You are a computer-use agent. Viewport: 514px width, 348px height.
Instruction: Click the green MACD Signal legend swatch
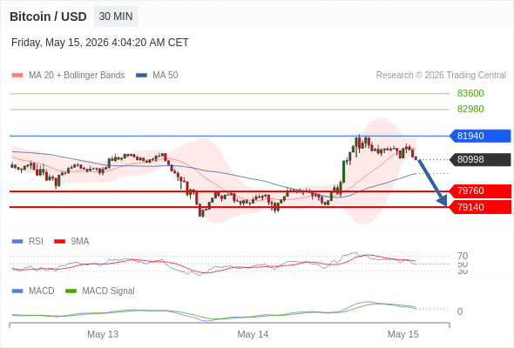[x=71, y=291]
